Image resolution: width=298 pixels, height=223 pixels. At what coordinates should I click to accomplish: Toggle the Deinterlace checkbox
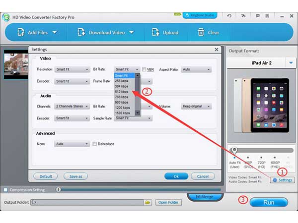click(94, 144)
